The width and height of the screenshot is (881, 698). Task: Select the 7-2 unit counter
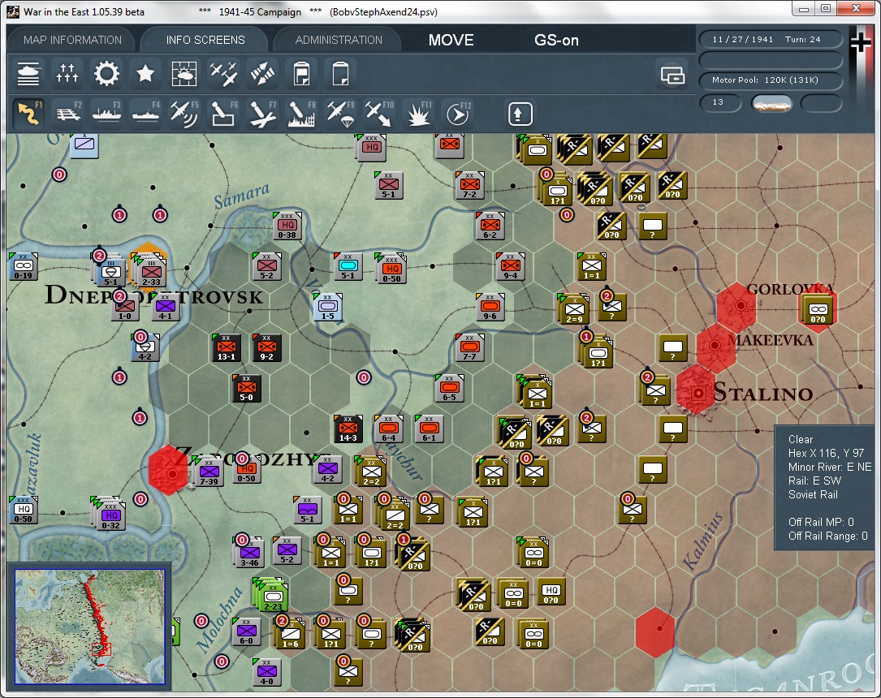[469, 185]
